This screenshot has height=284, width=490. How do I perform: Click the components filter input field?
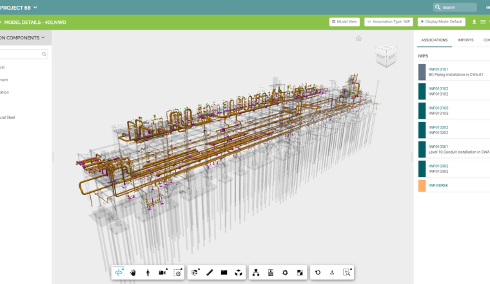(x=24, y=54)
